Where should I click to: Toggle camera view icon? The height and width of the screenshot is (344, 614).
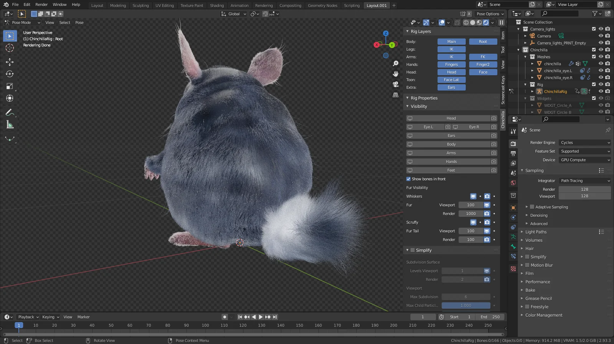(x=396, y=84)
